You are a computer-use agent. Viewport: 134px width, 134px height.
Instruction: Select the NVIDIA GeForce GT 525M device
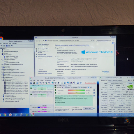12,58
